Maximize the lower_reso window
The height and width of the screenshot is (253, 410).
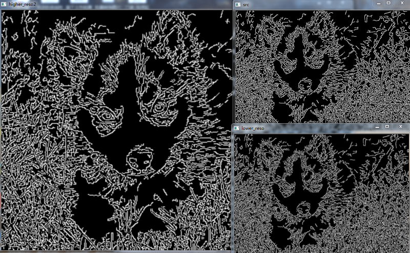click(x=387, y=127)
